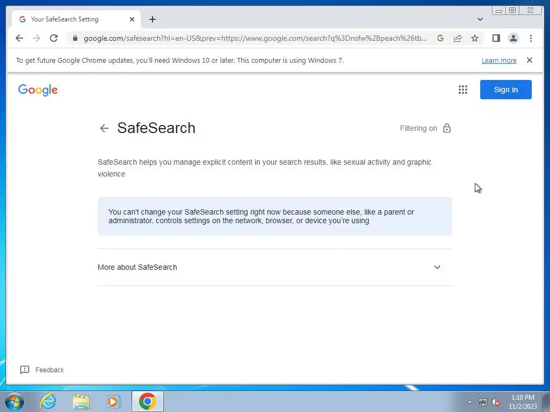The width and height of the screenshot is (550, 412).
Task: Close the Chrome window
Action: pyautogui.click(x=530, y=11)
